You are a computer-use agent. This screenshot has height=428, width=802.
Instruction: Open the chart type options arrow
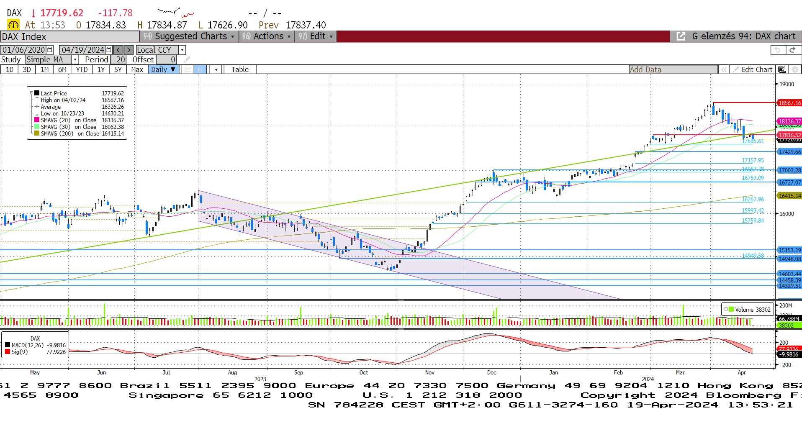point(216,69)
